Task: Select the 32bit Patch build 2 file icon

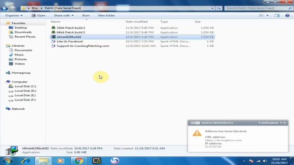Action: point(53,27)
